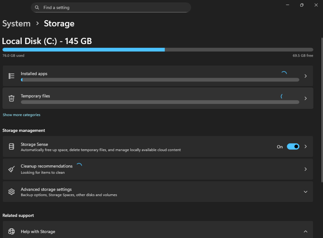Go back to System settings via breadcrumb

click(x=16, y=23)
